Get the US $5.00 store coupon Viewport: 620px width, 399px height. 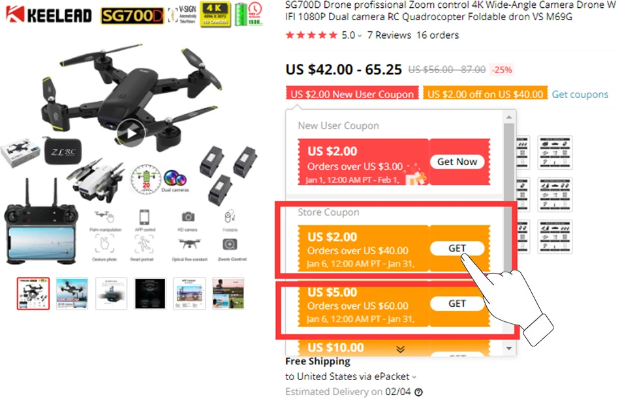[457, 304]
